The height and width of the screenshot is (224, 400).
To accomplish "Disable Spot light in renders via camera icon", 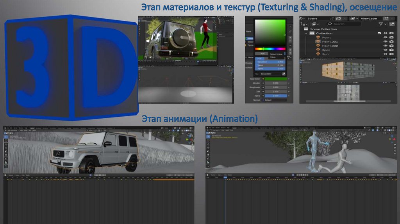I will (391, 50).
